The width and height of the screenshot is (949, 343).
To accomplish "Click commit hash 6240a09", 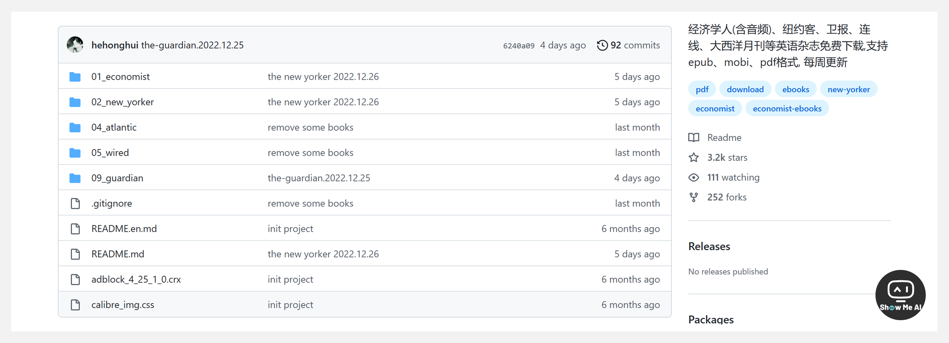I will (519, 46).
